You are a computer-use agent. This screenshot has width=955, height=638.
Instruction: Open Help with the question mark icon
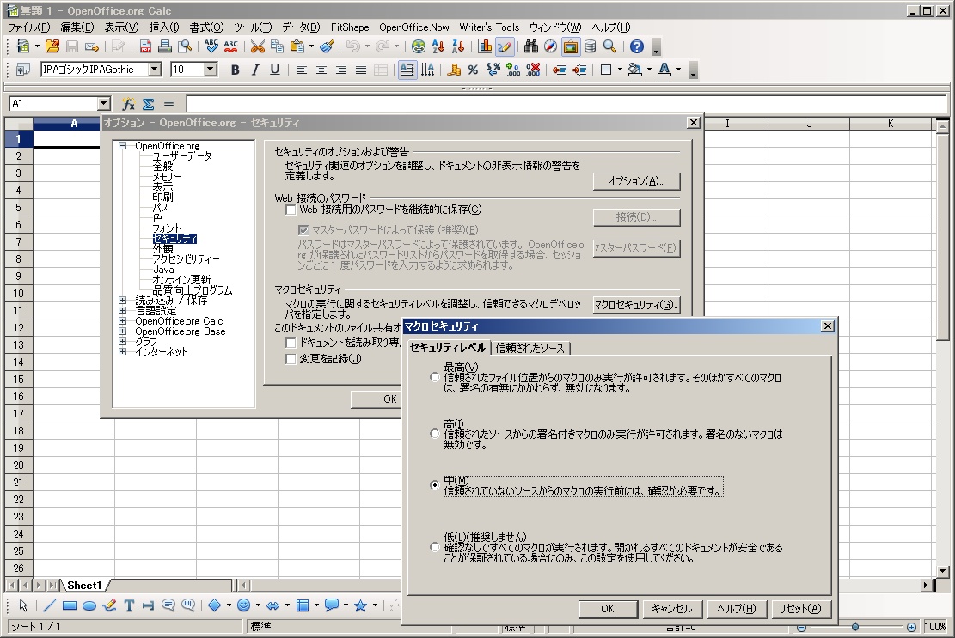[x=636, y=46]
